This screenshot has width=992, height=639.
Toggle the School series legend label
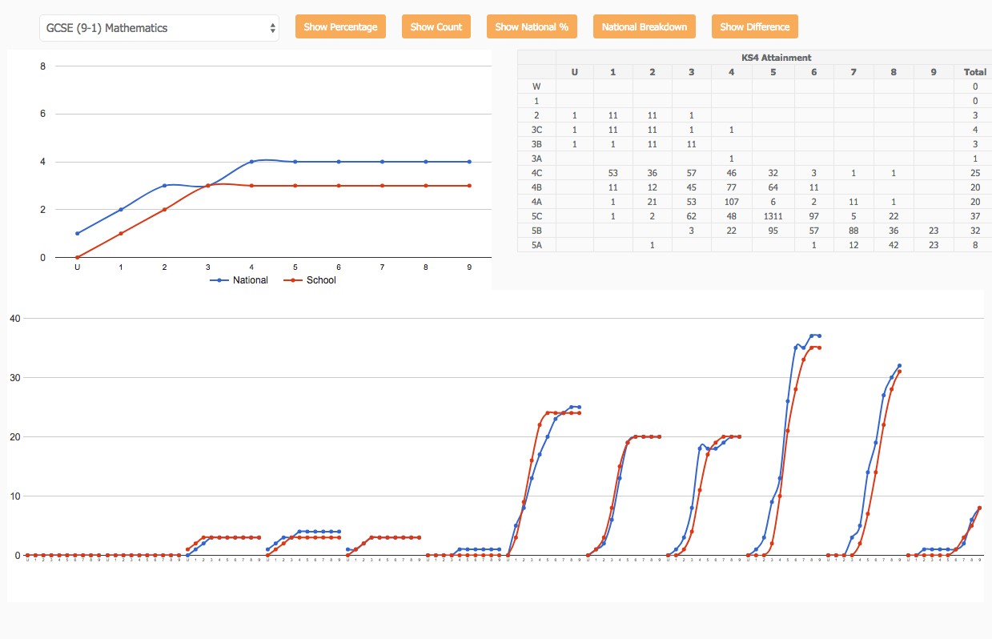(x=321, y=280)
